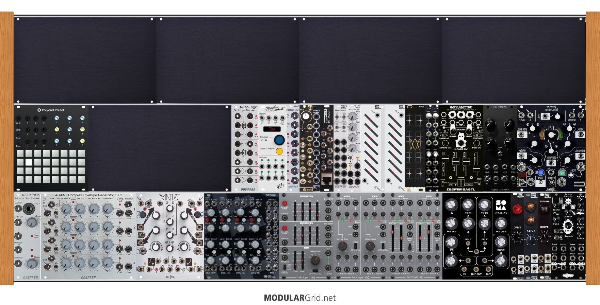Click the Rate knob on the Ochd module
Viewport: 600px width, 305px height.
click(306, 116)
